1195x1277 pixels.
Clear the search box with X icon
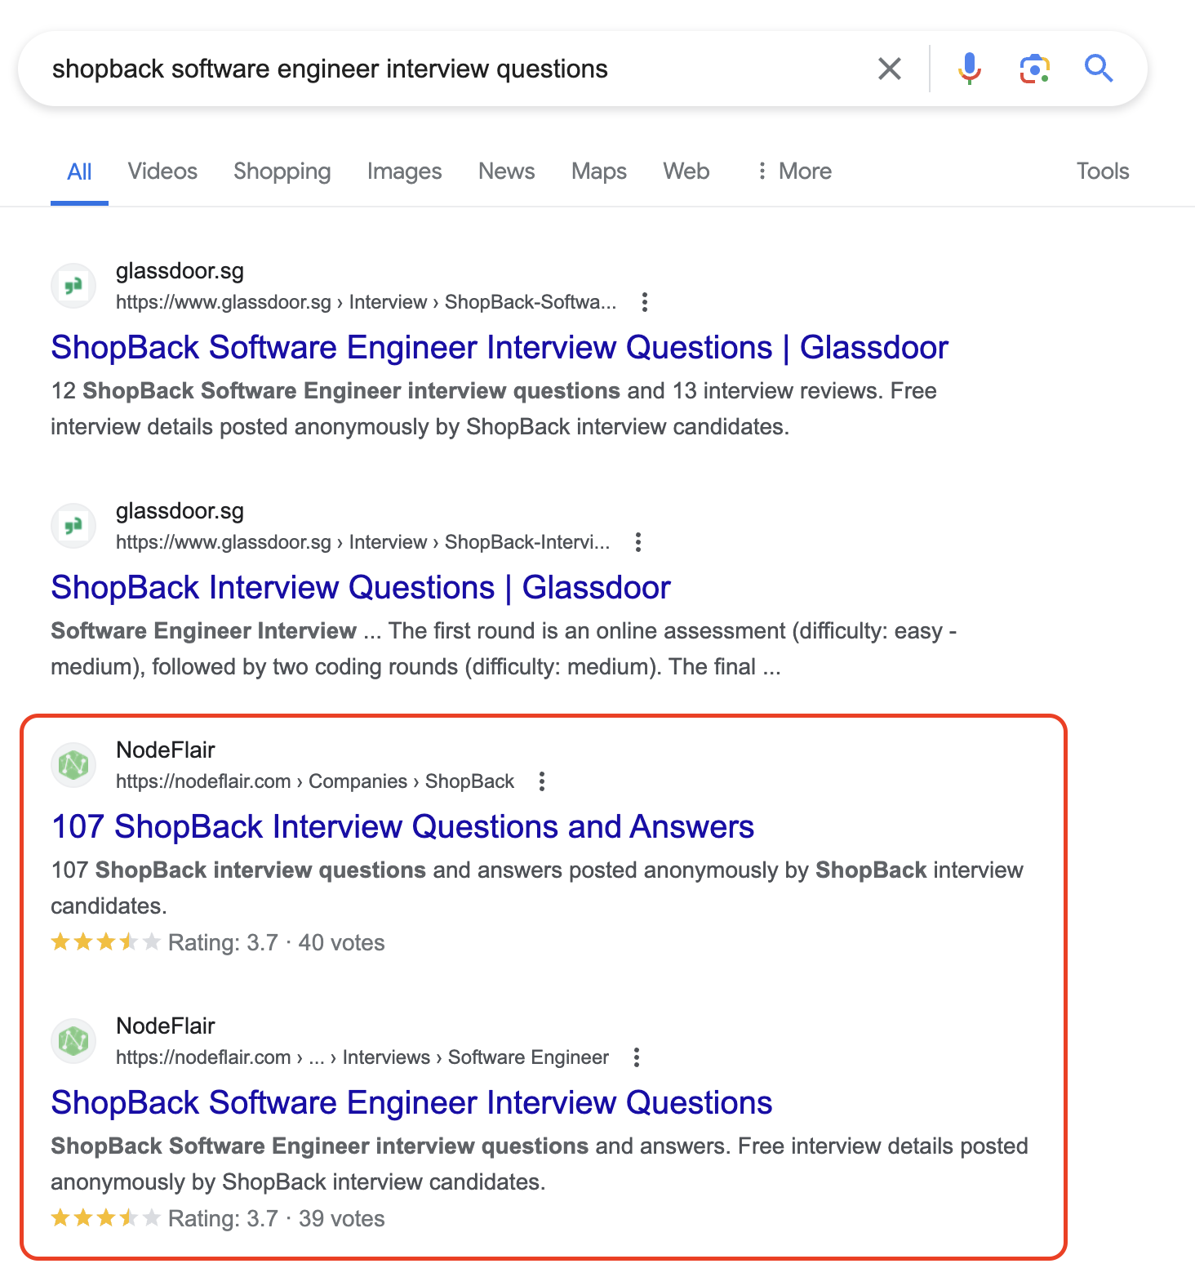pos(889,69)
